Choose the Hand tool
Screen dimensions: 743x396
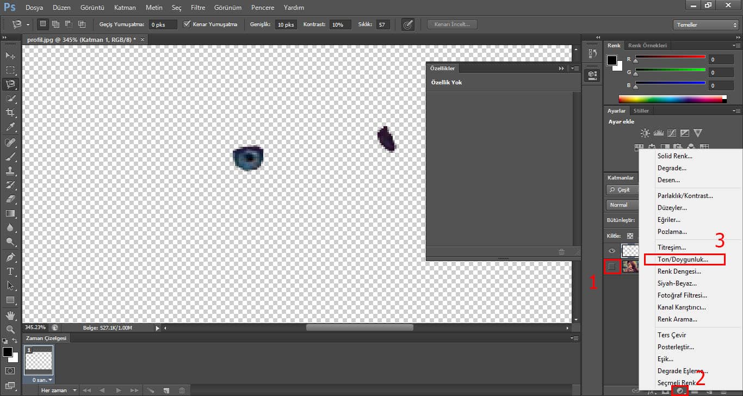point(10,315)
